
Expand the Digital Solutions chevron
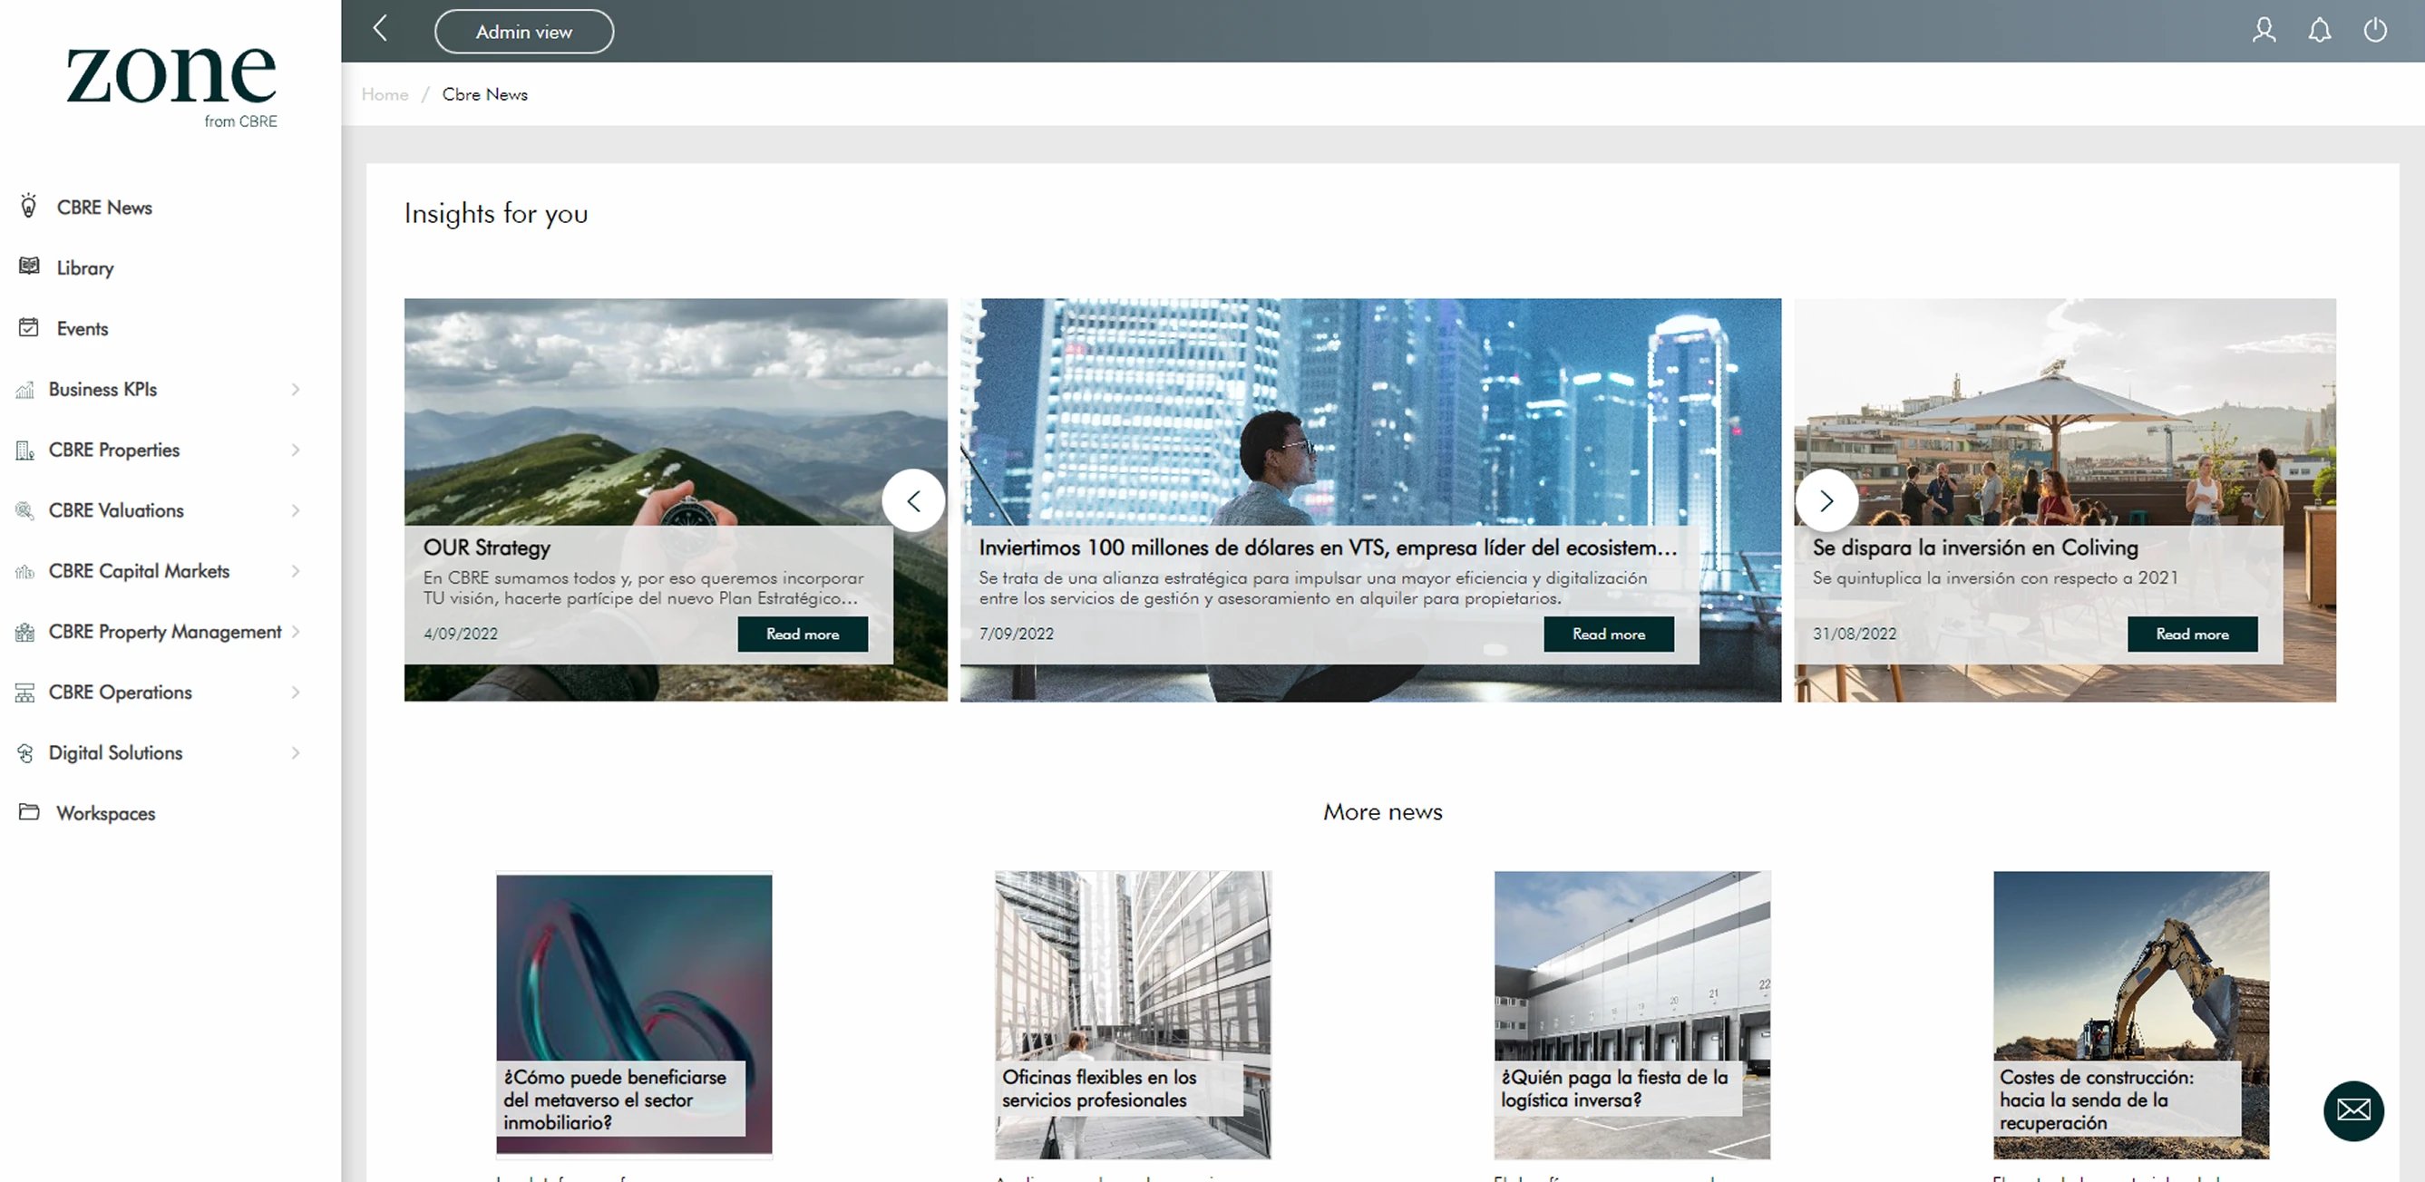point(296,753)
